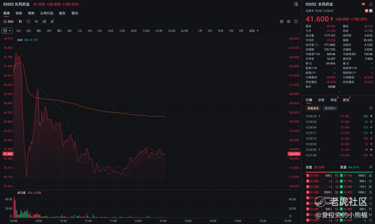375x224 pixels.
Task: Open the 评论 tab
Action: 334,100
